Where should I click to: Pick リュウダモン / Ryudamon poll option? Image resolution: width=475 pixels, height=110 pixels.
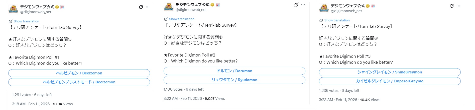[234, 80]
